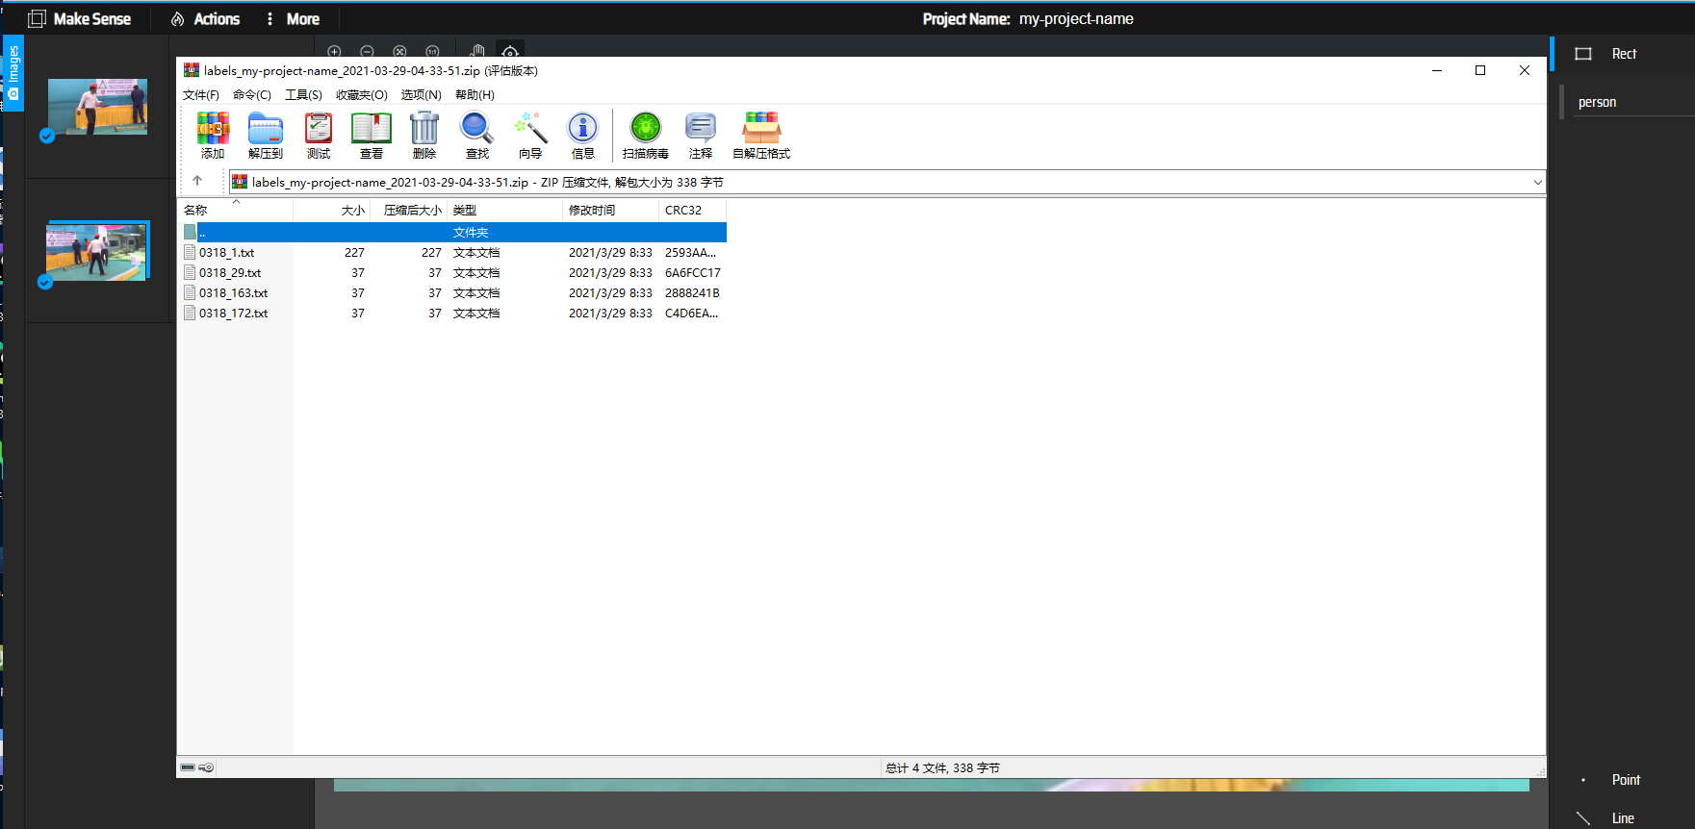Image resolution: width=1695 pixels, height=829 pixels.
Task: Run the virus scan (扫描病毒) icon
Action: pyautogui.click(x=645, y=135)
